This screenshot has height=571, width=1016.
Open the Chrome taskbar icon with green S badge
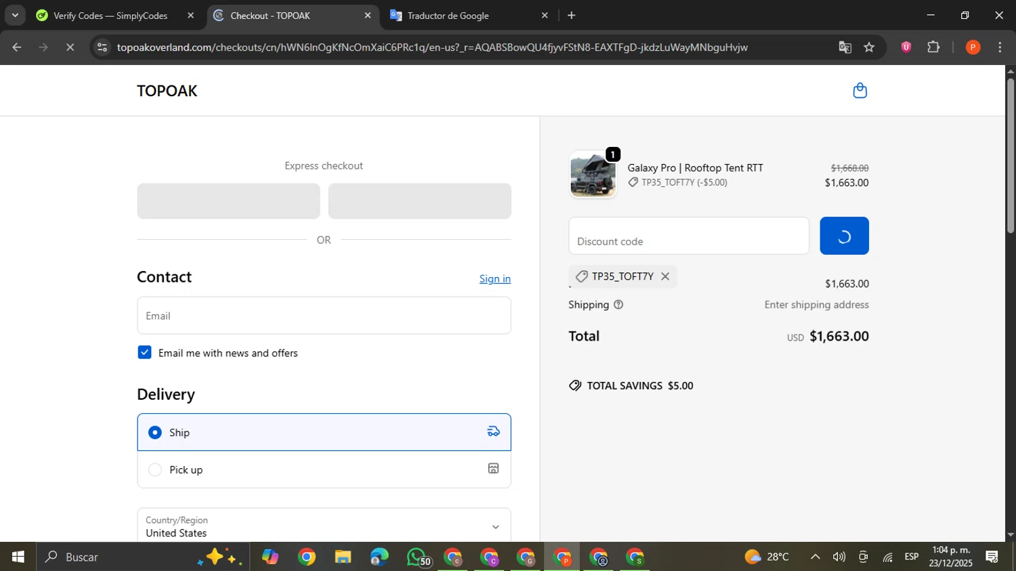[x=635, y=557]
